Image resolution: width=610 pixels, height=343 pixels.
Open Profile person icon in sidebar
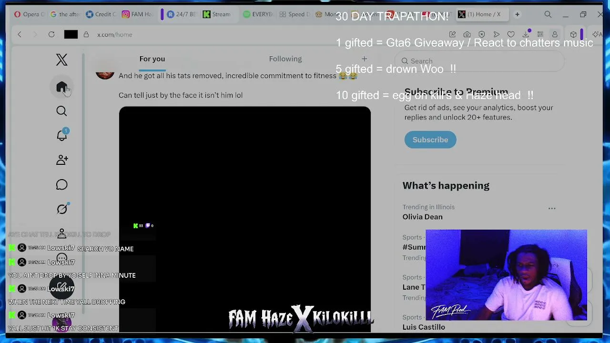click(61, 233)
